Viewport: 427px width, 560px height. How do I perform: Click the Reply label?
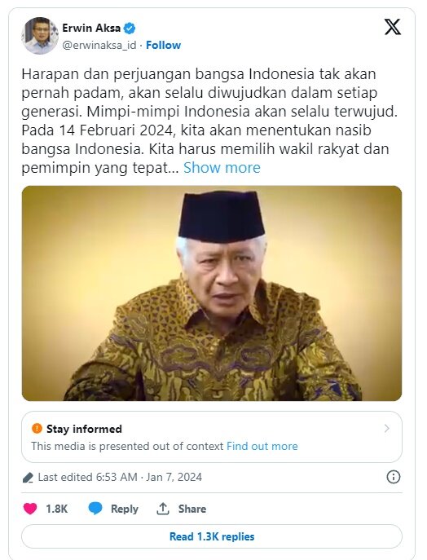124,509
